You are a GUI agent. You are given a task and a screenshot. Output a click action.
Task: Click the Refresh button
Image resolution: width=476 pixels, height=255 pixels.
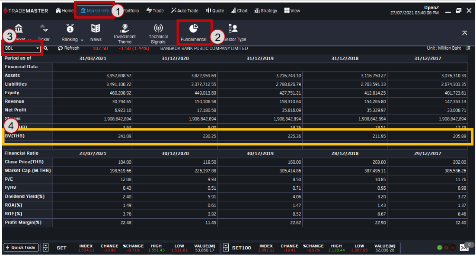69,48
